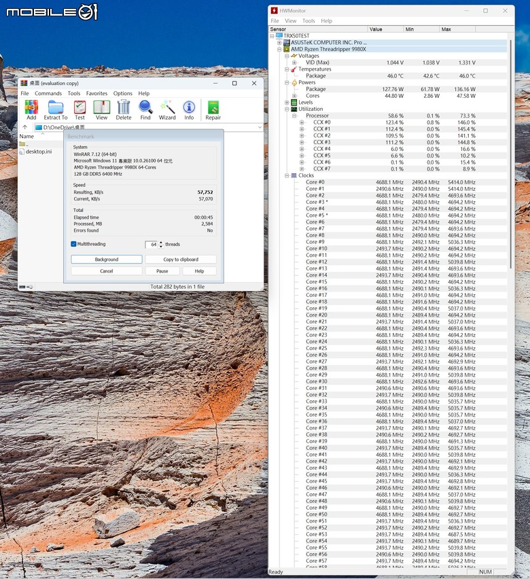Toggle the Multithreading checkbox
The image size is (530, 579).
click(73, 244)
